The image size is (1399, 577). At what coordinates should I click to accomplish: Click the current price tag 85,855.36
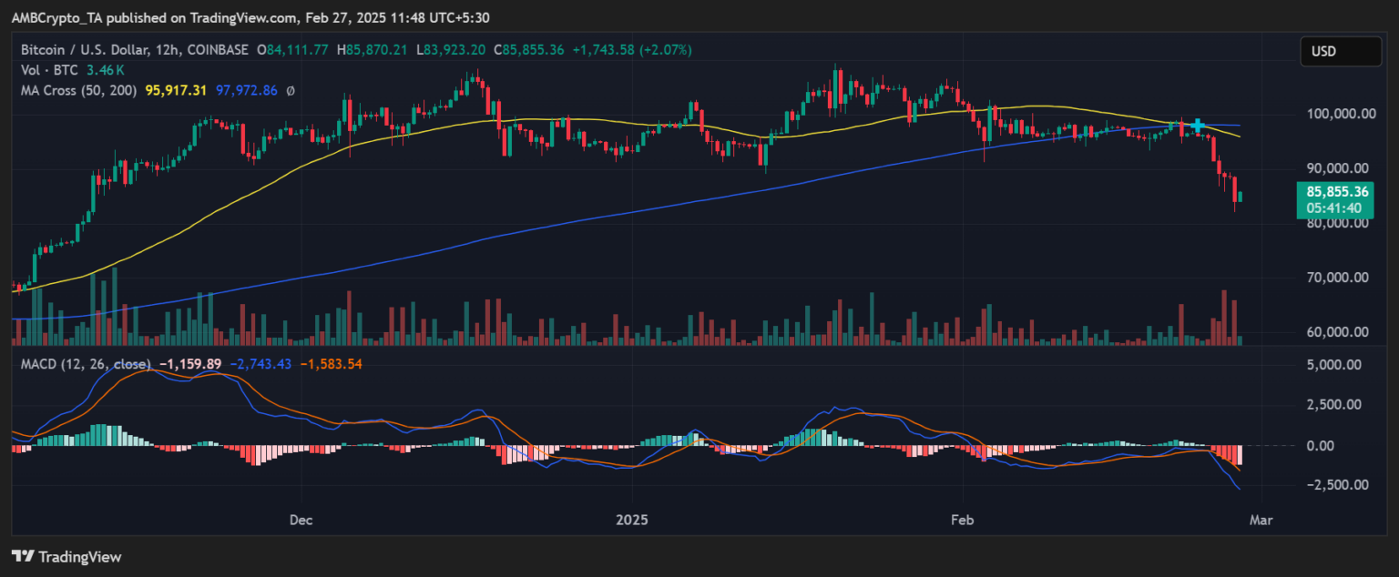point(1337,192)
